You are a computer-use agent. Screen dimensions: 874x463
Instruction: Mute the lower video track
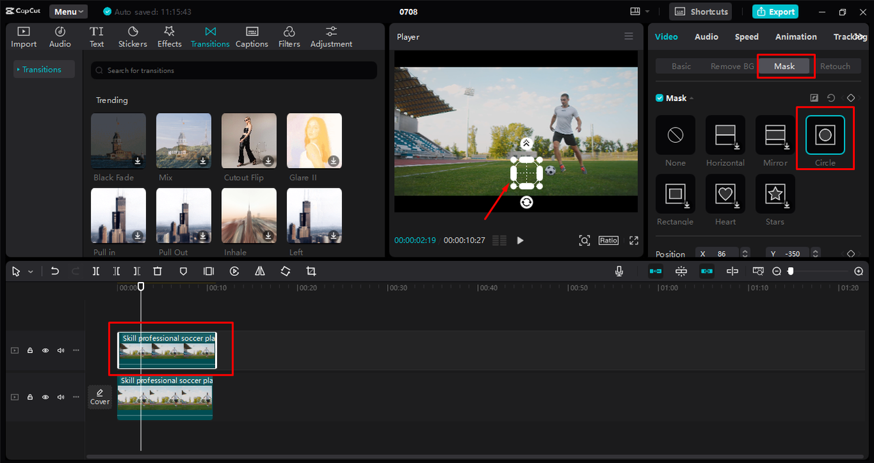click(x=61, y=397)
